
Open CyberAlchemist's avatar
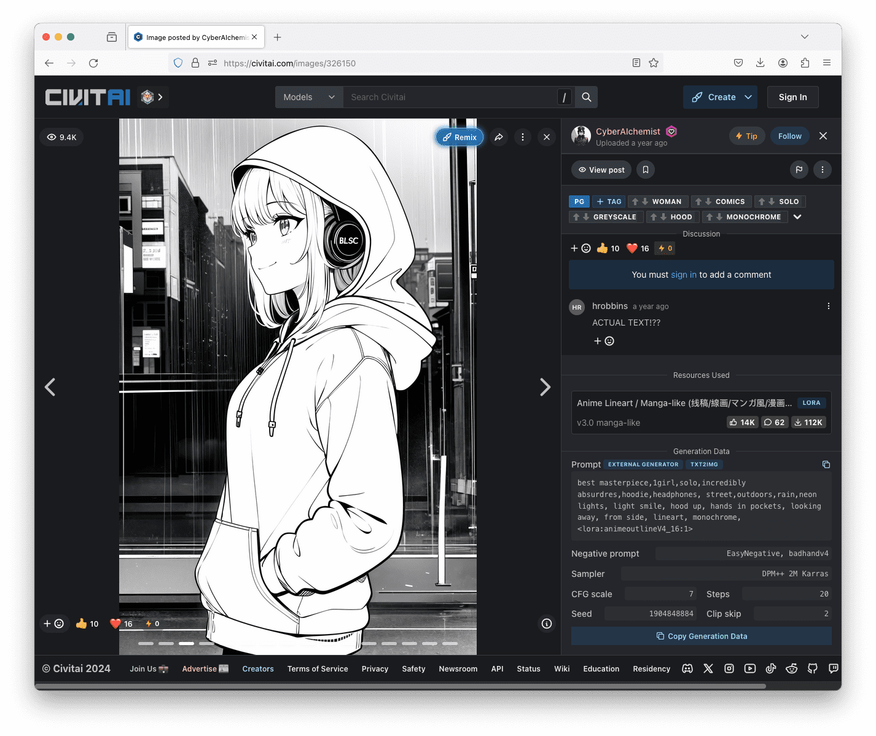[x=581, y=136]
